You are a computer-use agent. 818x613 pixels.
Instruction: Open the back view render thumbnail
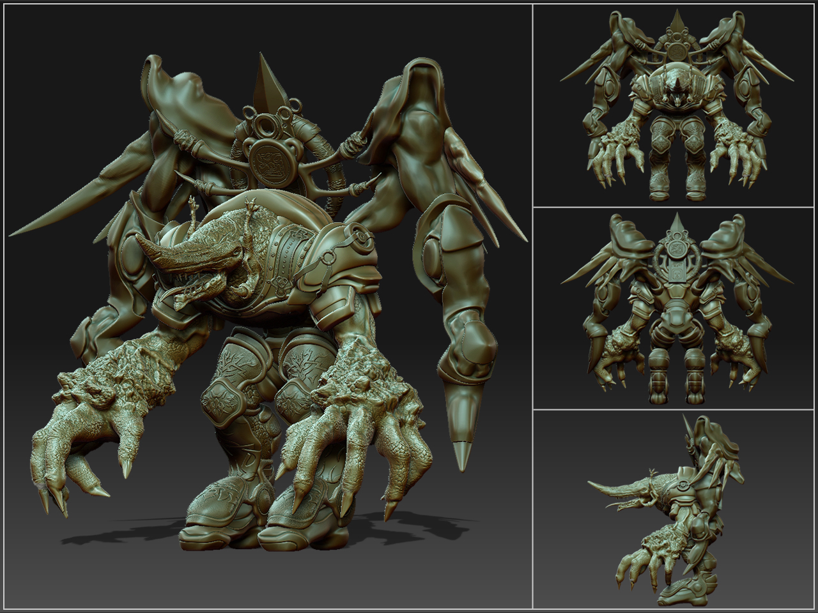pyautogui.click(x=674, y=308)
